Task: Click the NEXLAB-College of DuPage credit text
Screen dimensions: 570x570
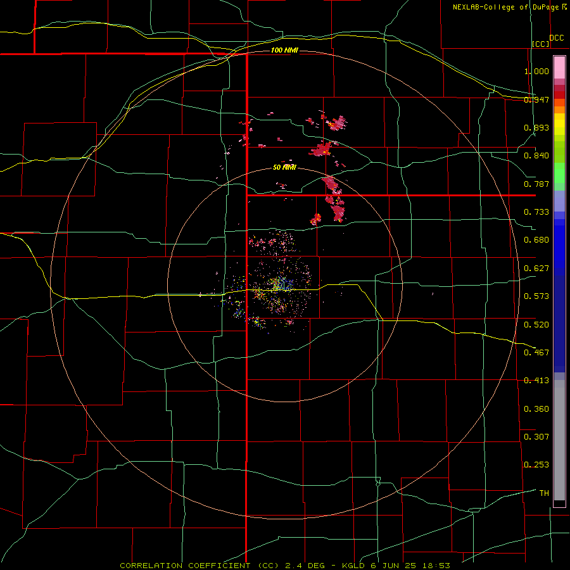Action: tap(507, 7)
